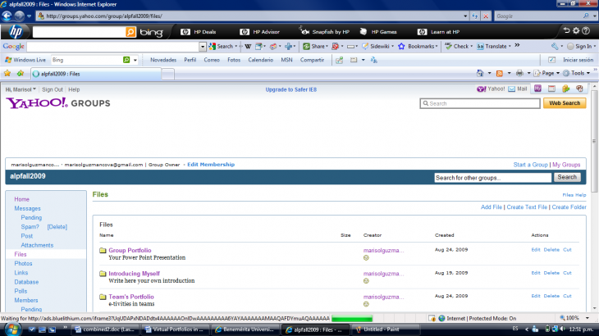Click the My Groups link

tap(566, 165)
